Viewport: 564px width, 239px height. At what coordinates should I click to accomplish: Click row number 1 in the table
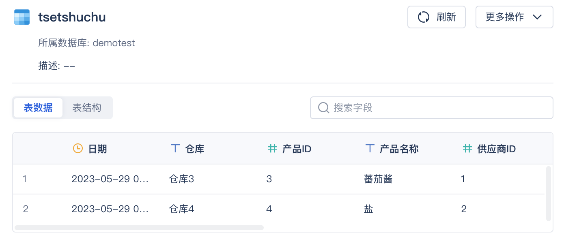[25, 179]
